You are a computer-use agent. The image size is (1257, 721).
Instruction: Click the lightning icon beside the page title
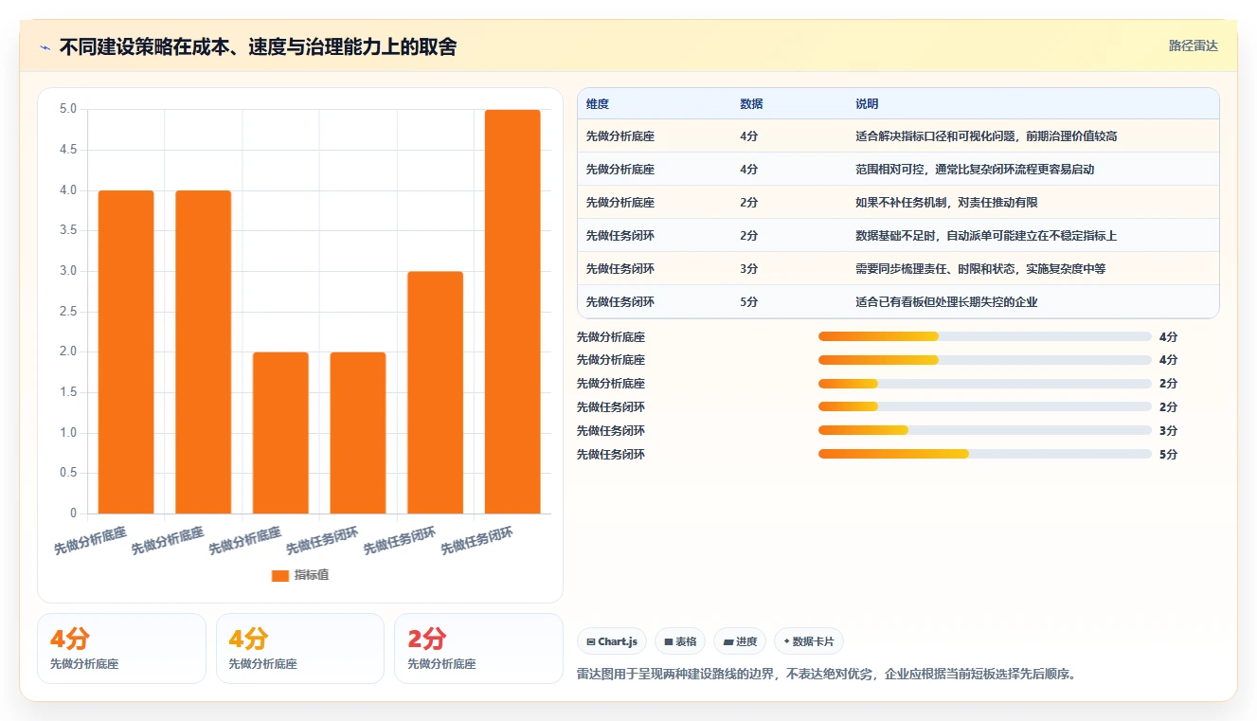pos(45,46)
